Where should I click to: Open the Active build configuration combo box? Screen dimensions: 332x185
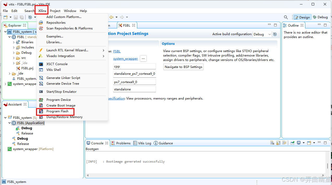pos(262,34)
